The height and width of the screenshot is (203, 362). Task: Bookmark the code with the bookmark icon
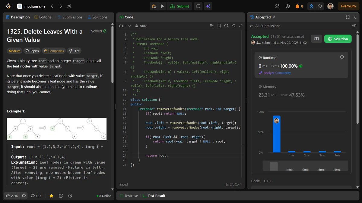[219, 26]
